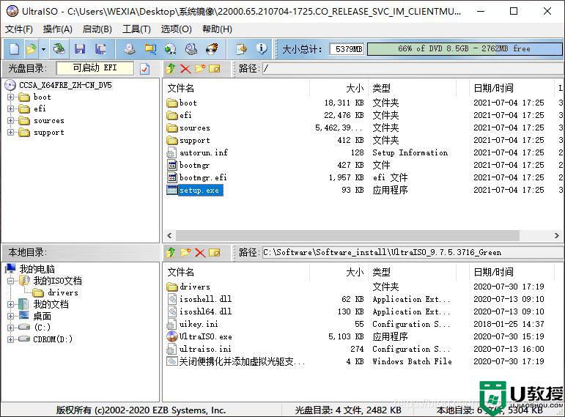Expand the efi folder tree node

pos(10,109)
